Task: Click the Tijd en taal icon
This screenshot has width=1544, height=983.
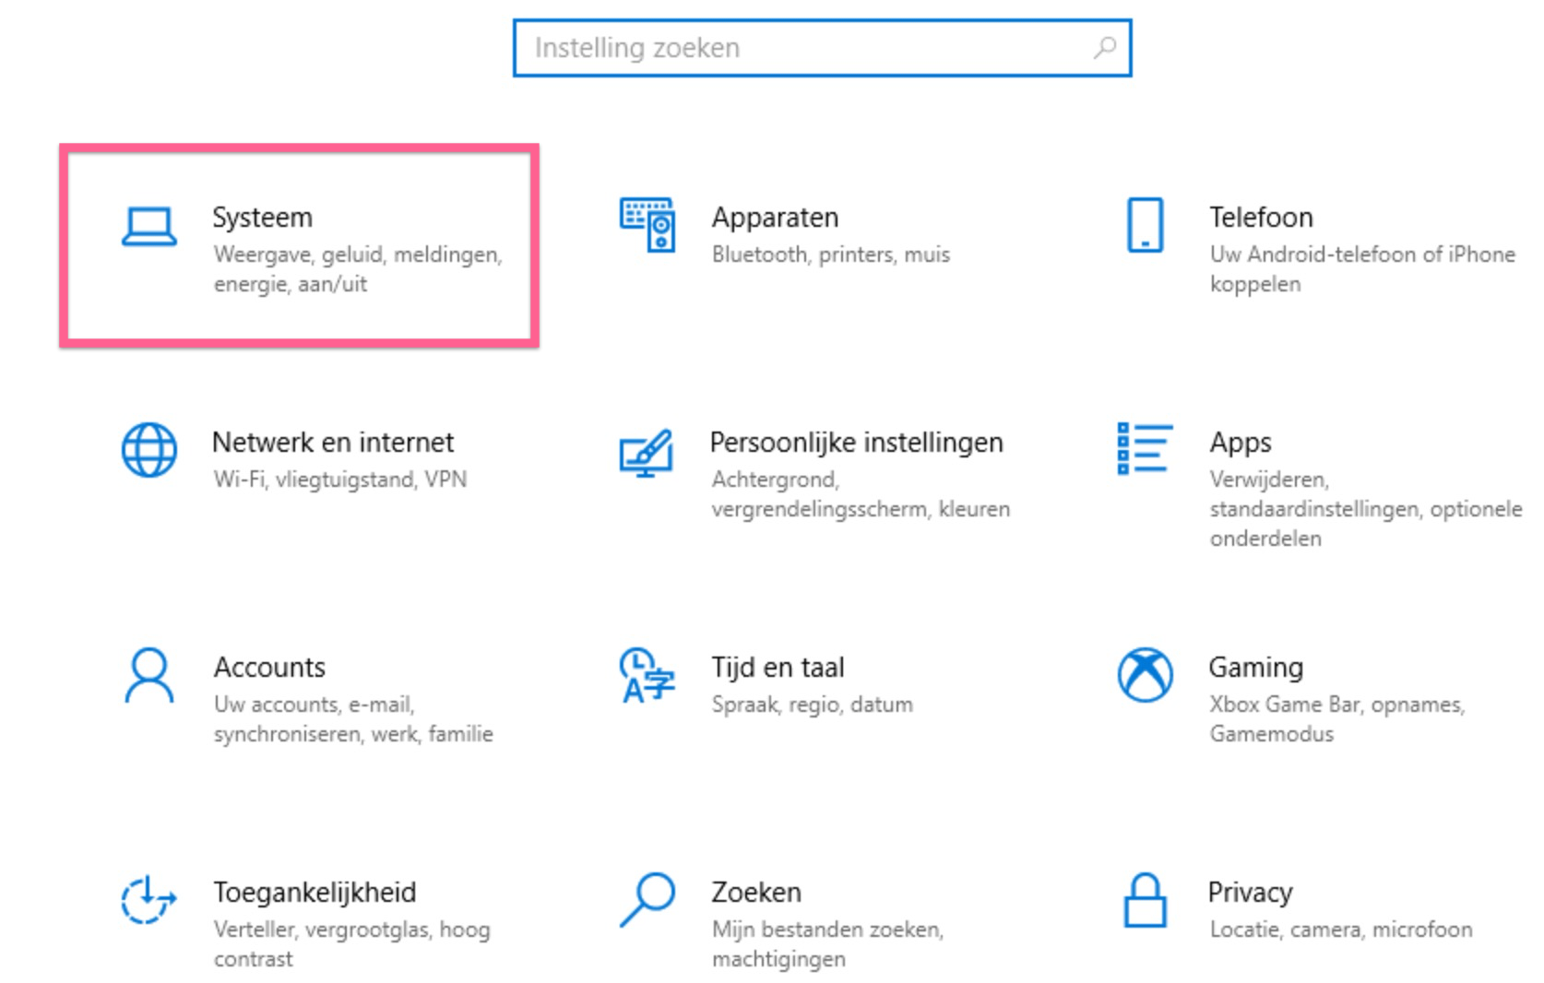Action: [x=647, y=675]
